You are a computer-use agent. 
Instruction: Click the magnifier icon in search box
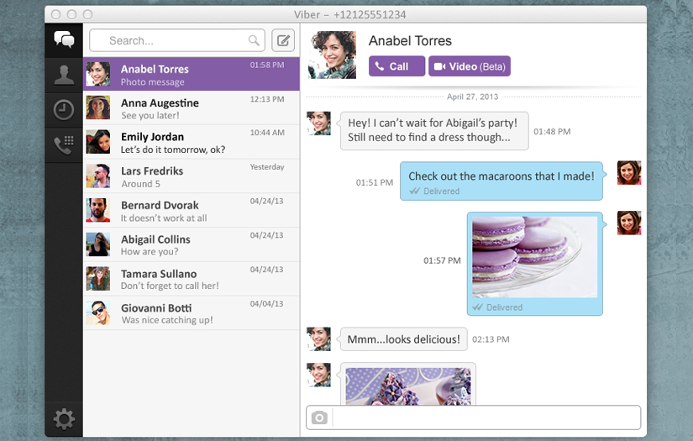254,40
